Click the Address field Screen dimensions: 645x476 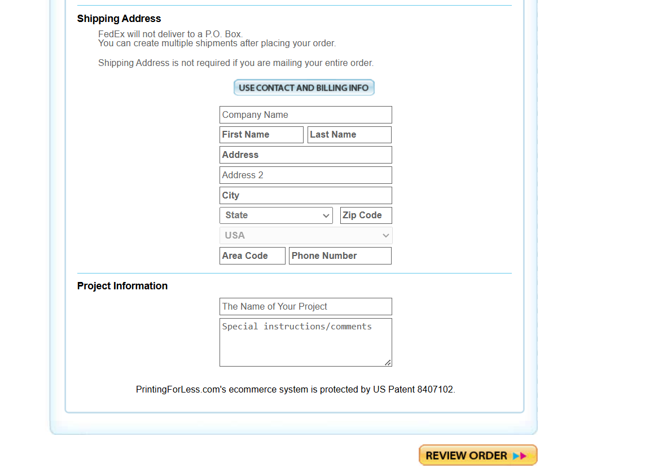(x=306, y=155)
